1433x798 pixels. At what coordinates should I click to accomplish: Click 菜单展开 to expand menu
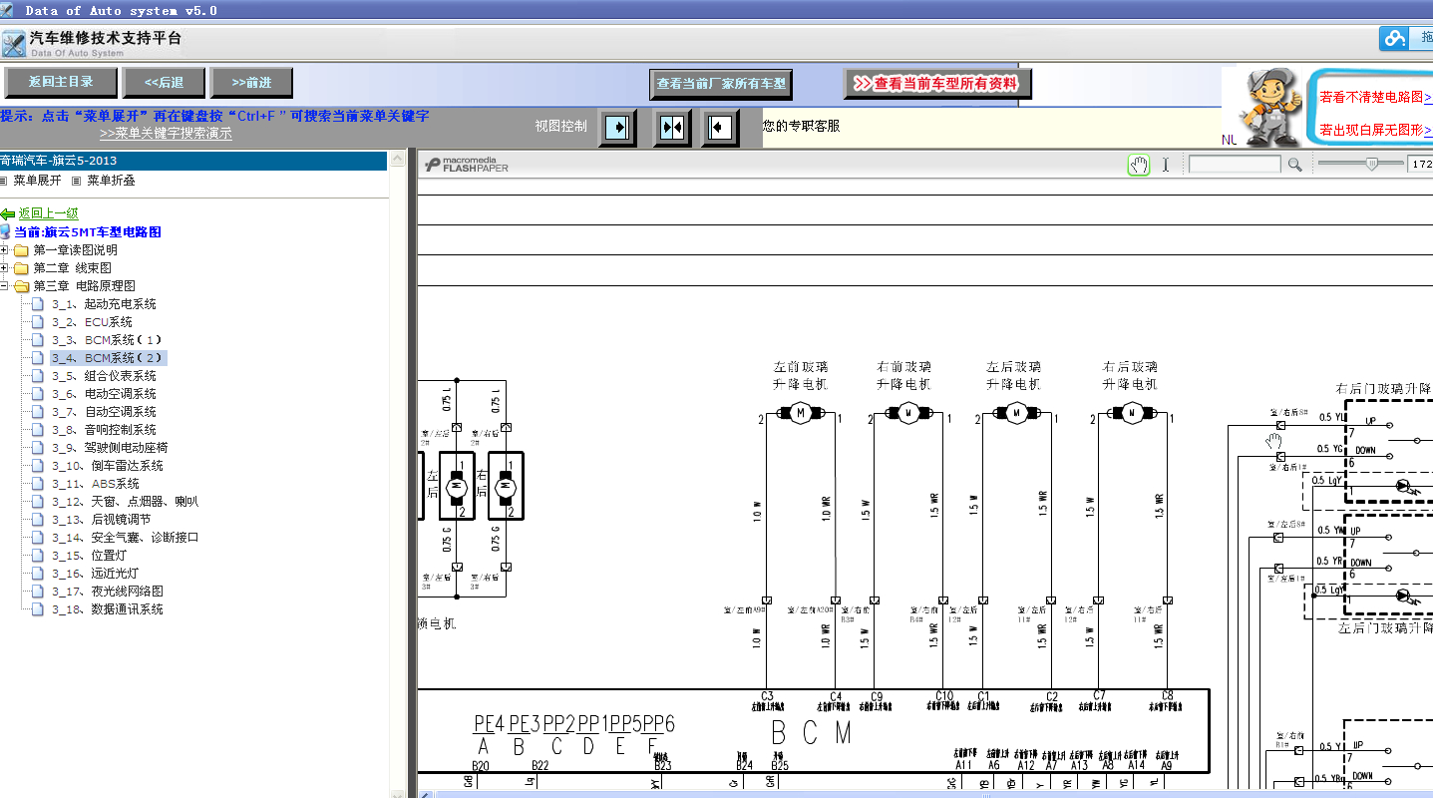pos(37,181)
